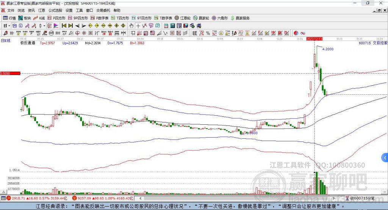Image resolution: width=388 pixels, height=210 pixels.
Task: Switch to 行情 quotes view
Action: (9, 18)
